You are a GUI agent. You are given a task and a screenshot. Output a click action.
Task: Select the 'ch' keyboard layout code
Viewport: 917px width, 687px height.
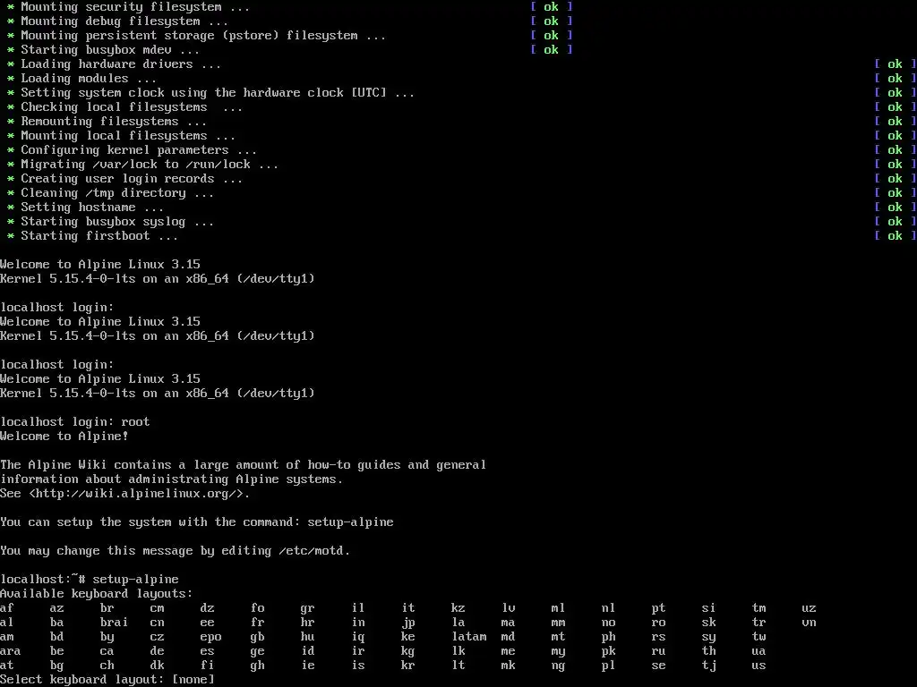pyautogui.click(x=107, y=666)
